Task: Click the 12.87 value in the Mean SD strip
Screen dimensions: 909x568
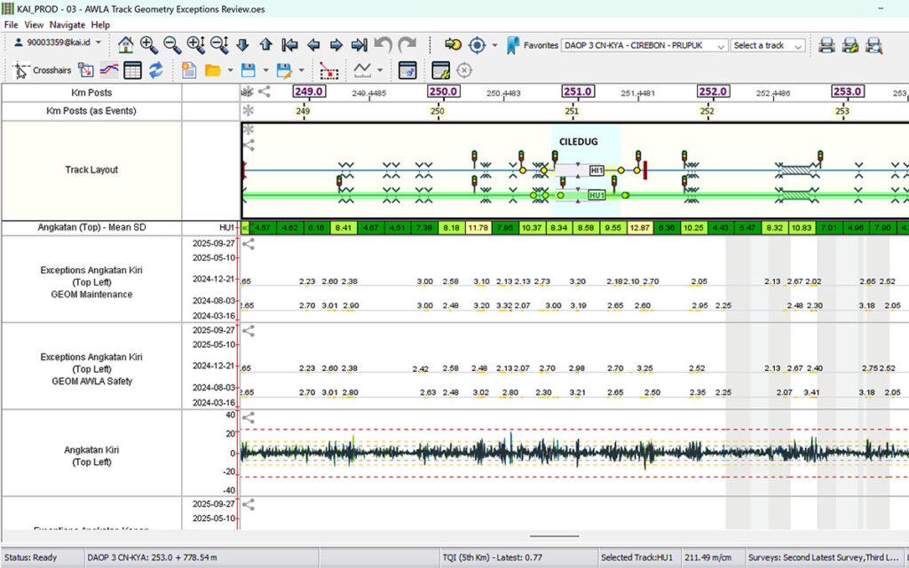Action: pos(642,227)
